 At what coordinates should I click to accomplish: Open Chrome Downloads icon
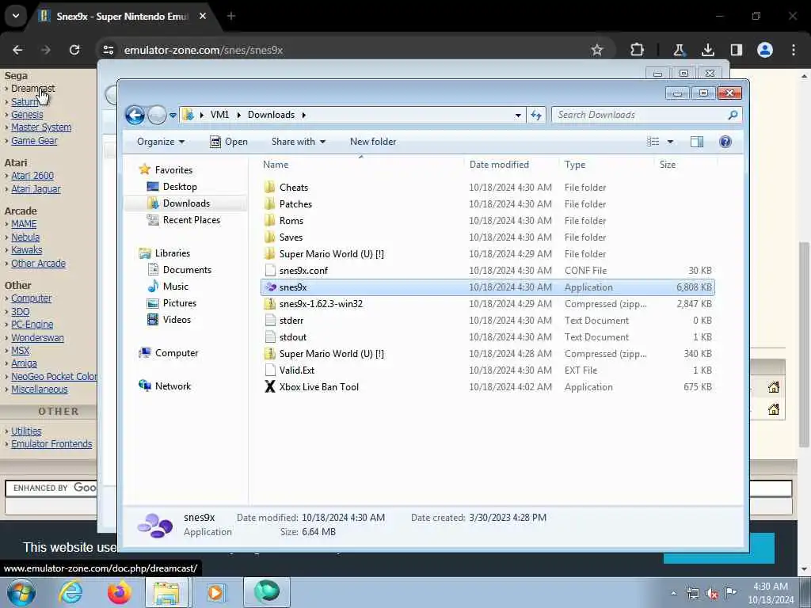coord(707,50)
